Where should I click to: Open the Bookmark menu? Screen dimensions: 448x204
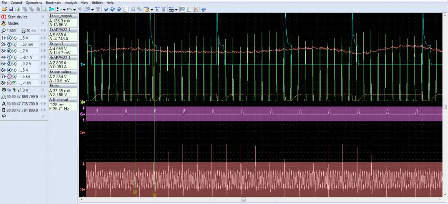click(53, 2)
